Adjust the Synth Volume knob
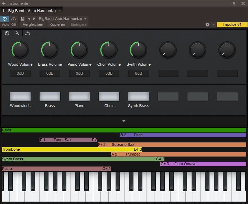This screenshot has width=248, height=204. [x=138, y=50]
